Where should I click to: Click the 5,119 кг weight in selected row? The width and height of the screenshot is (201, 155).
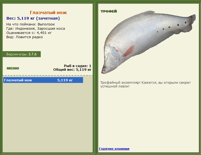(x=65, y=80)
